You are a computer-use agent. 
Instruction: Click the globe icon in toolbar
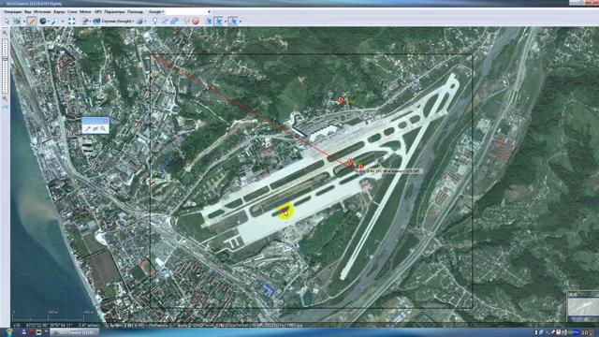43,22
